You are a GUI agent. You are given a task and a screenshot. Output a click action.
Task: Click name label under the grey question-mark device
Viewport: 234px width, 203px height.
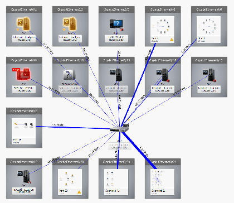click(x=70, y=89)
